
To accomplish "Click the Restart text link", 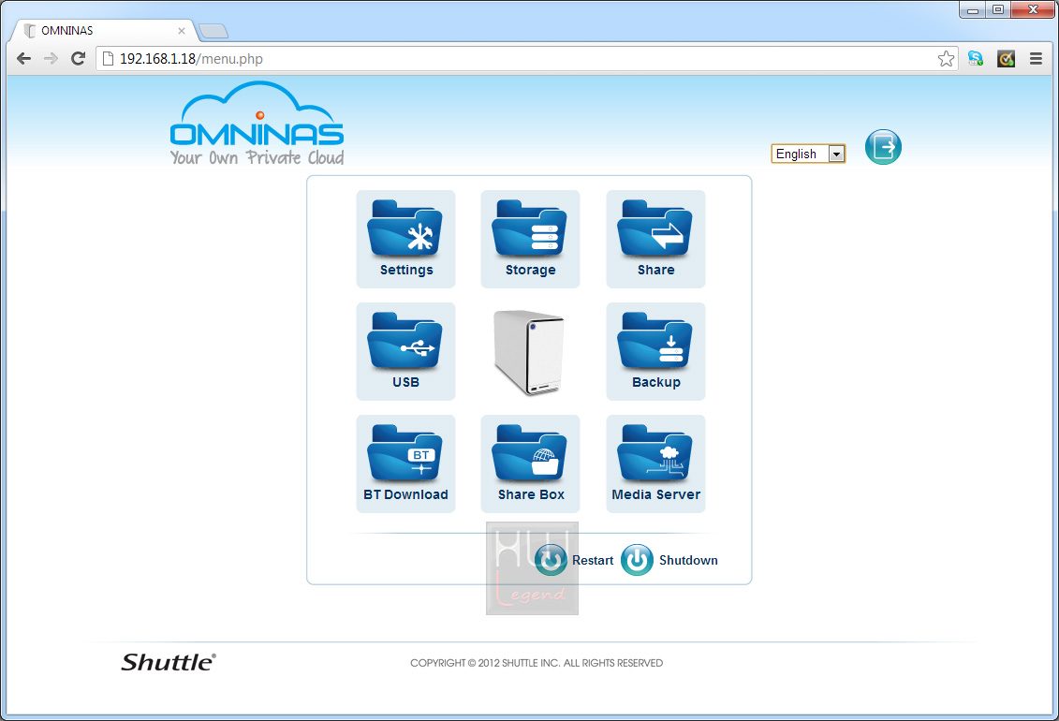I will coord(593,560).
